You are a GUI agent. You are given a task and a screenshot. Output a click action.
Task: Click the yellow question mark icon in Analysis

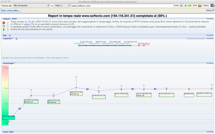click(x=4, y=29)
